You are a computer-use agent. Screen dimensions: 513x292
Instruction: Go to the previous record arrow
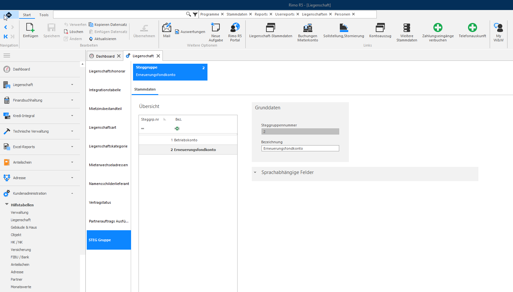6,27
